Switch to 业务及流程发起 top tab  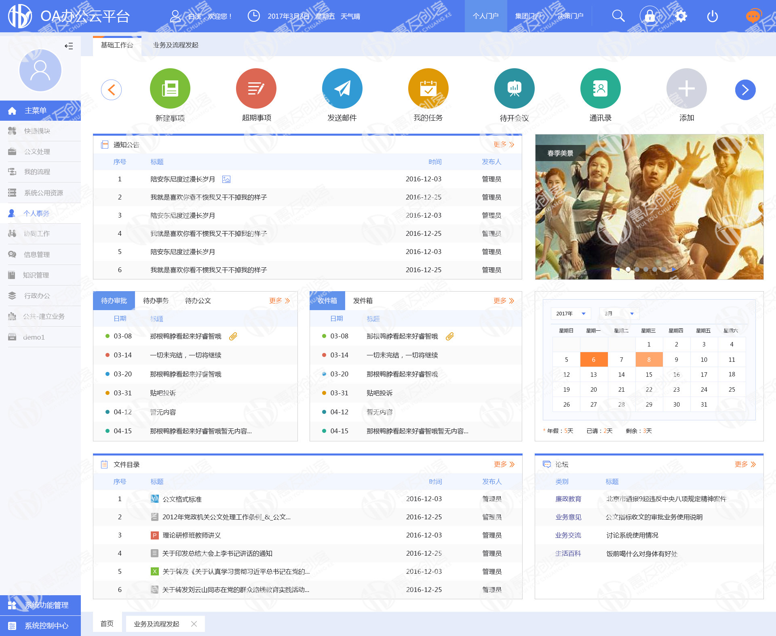click(x=176, y=45)
